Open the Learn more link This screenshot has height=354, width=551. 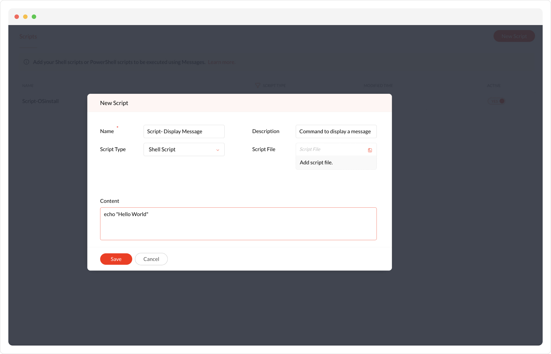pyautogui.click(x=221, y=62)
